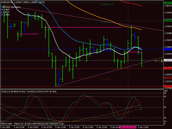Click the 1.38355 price axis value
Screen dimensions: 172x129
pos(168,75)
